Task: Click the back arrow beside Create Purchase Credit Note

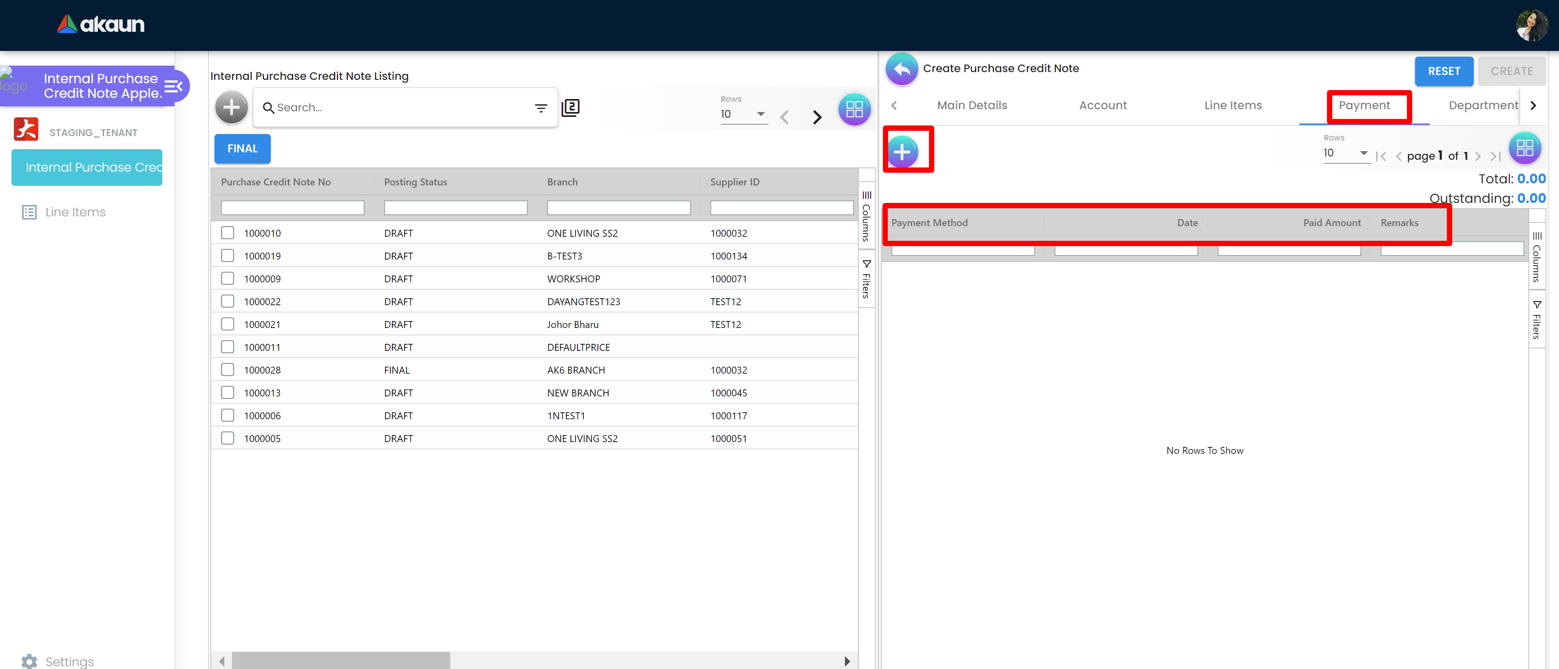Action: (x=902, y=70)
